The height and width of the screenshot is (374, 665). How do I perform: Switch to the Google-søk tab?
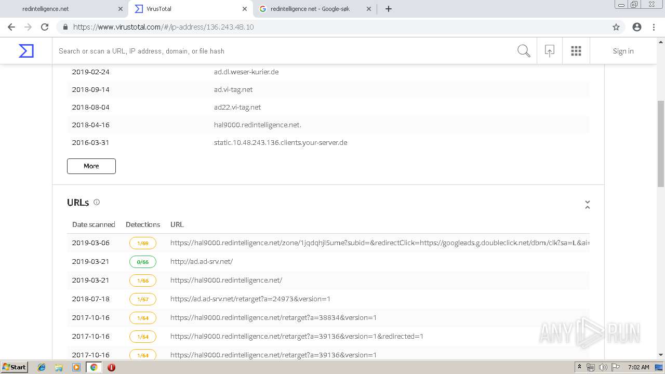(315, 9)
